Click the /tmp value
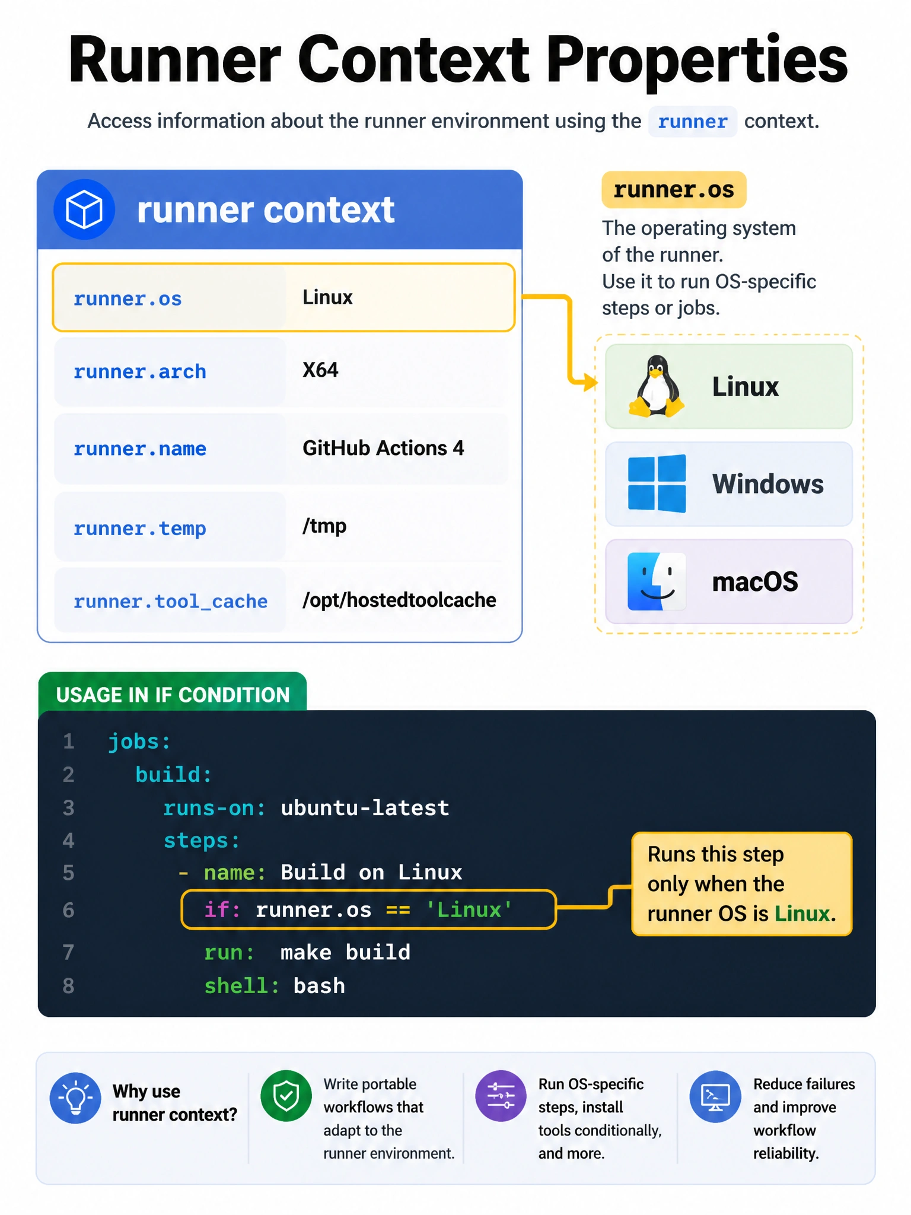 tap(324, 526)
